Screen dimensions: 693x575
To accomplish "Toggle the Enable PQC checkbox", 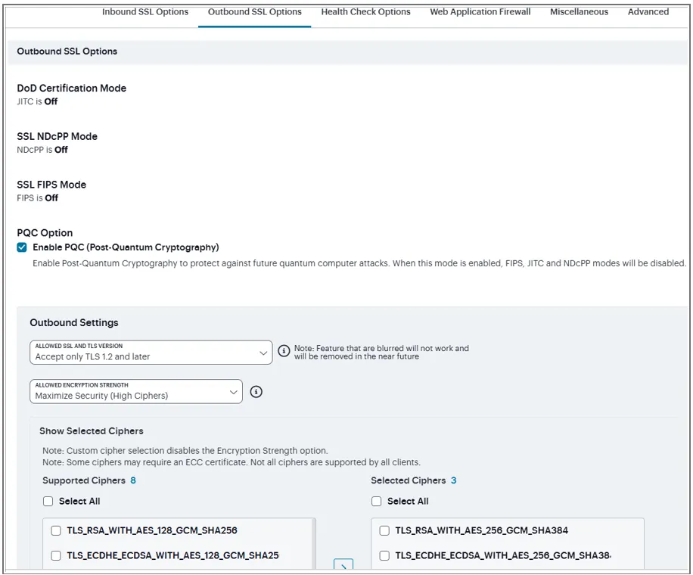I will pyautogui.click(x=22, y=247).
